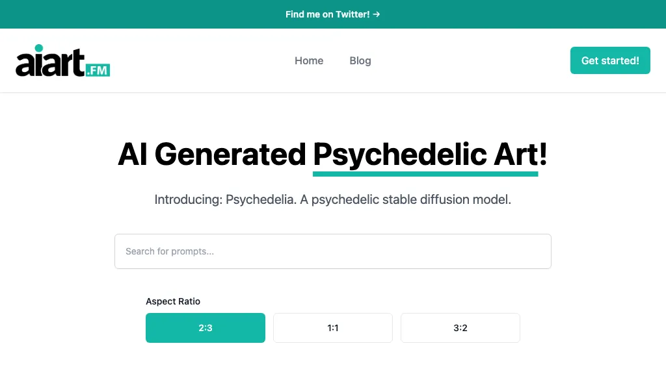Click the word "Introducing:" in the subtitle
Viewport: 666px width, 374px height.
coord(189,199)
